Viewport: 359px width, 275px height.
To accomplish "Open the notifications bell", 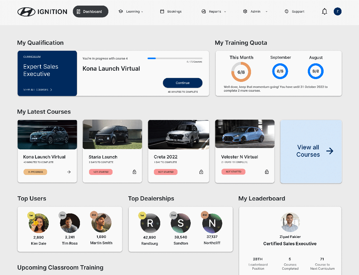I will pos(324,12).
